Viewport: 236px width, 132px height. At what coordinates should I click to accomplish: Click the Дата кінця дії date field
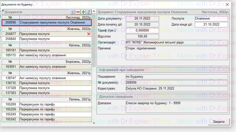(x=211, y=24)
